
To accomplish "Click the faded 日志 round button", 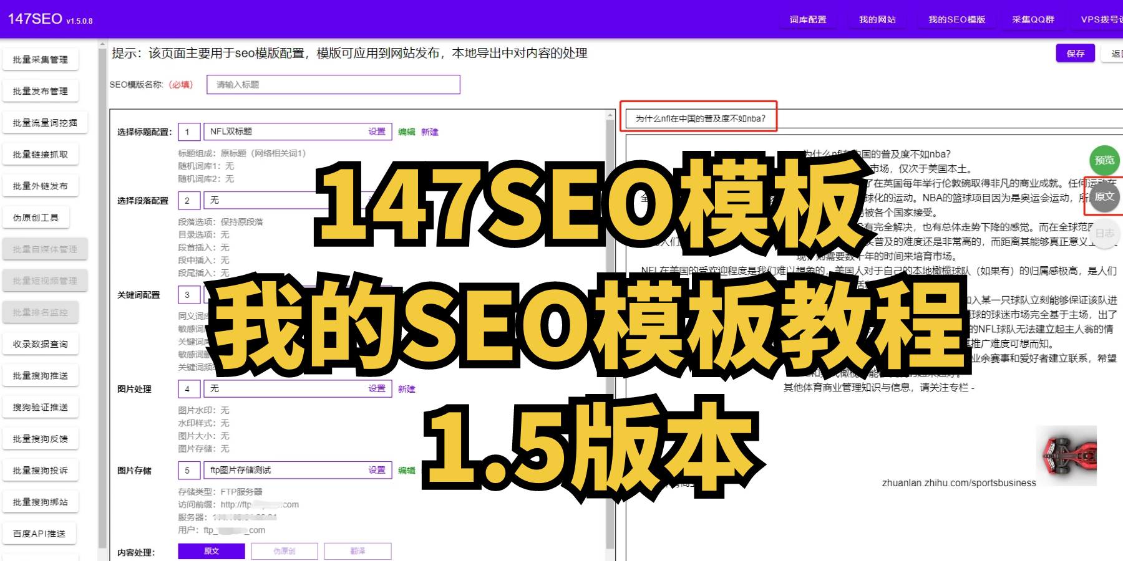I will pyautogui.click(x=1104, y=233).
